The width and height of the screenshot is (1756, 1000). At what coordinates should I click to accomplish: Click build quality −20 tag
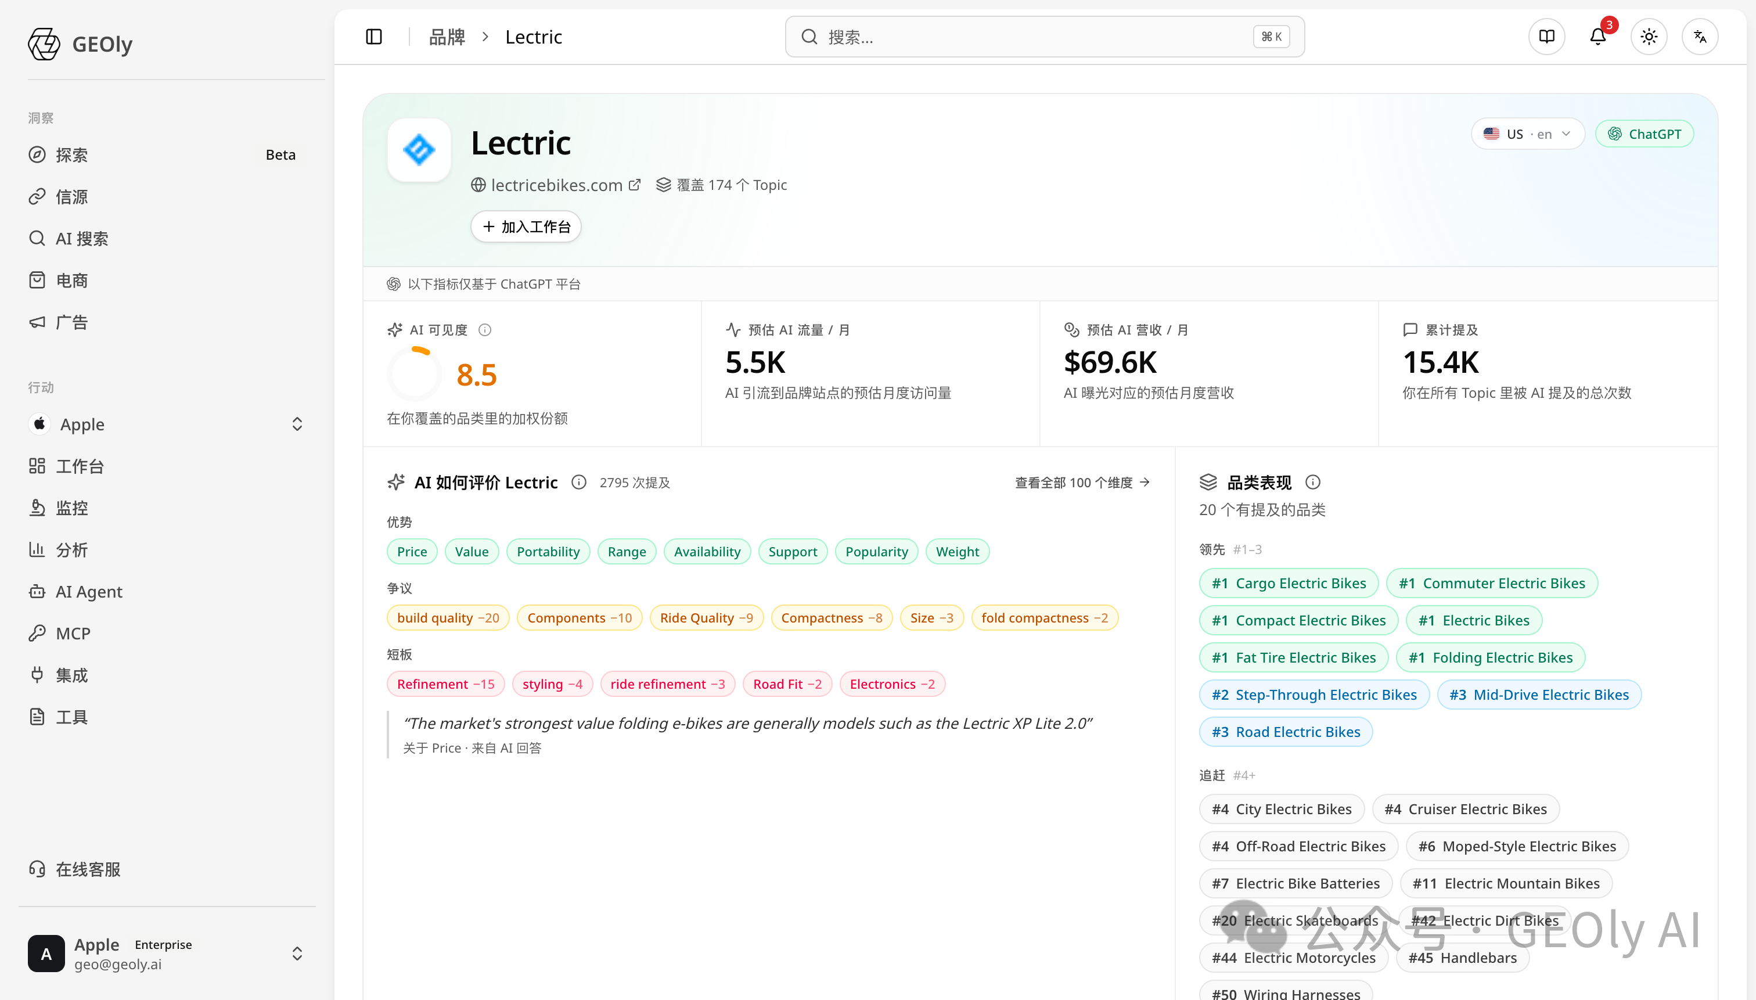[448, 617]
